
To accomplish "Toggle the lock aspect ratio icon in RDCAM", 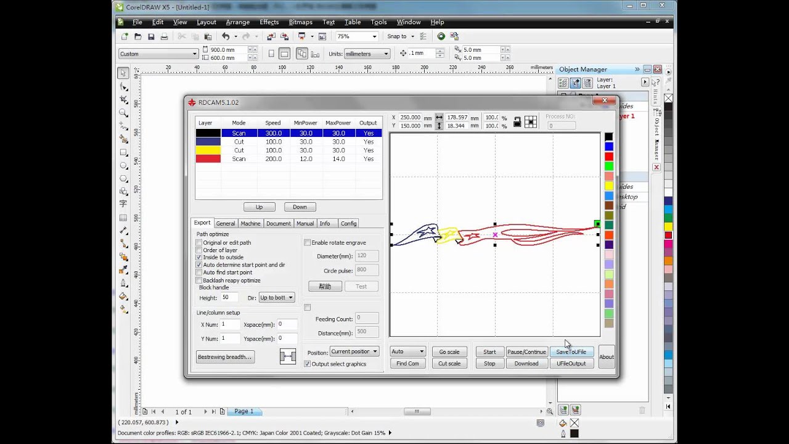I will coord(517,121).
